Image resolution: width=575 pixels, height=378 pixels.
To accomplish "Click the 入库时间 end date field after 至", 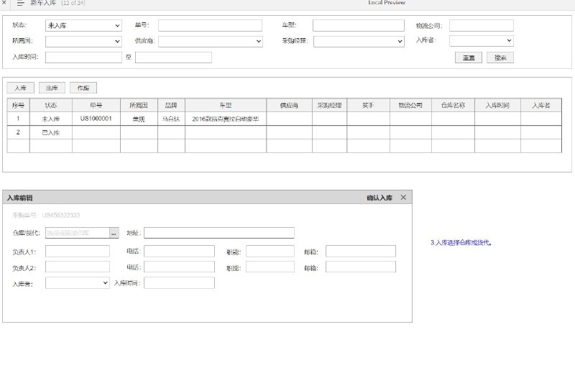I will tap(173, 57).
